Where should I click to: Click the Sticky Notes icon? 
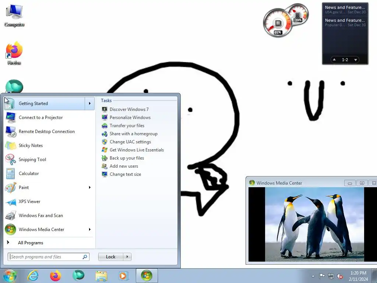click(11, 145)
